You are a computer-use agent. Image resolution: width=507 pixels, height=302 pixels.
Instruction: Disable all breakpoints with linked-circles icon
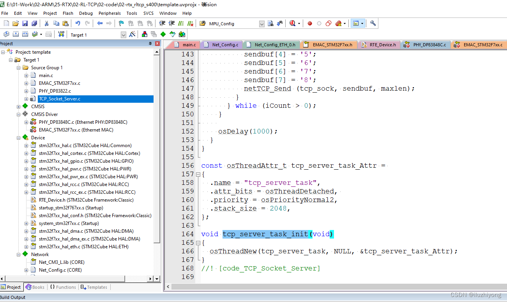(329, 23)
